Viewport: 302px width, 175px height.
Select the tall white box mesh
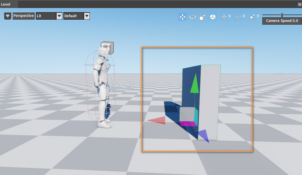tap(209, 103)
